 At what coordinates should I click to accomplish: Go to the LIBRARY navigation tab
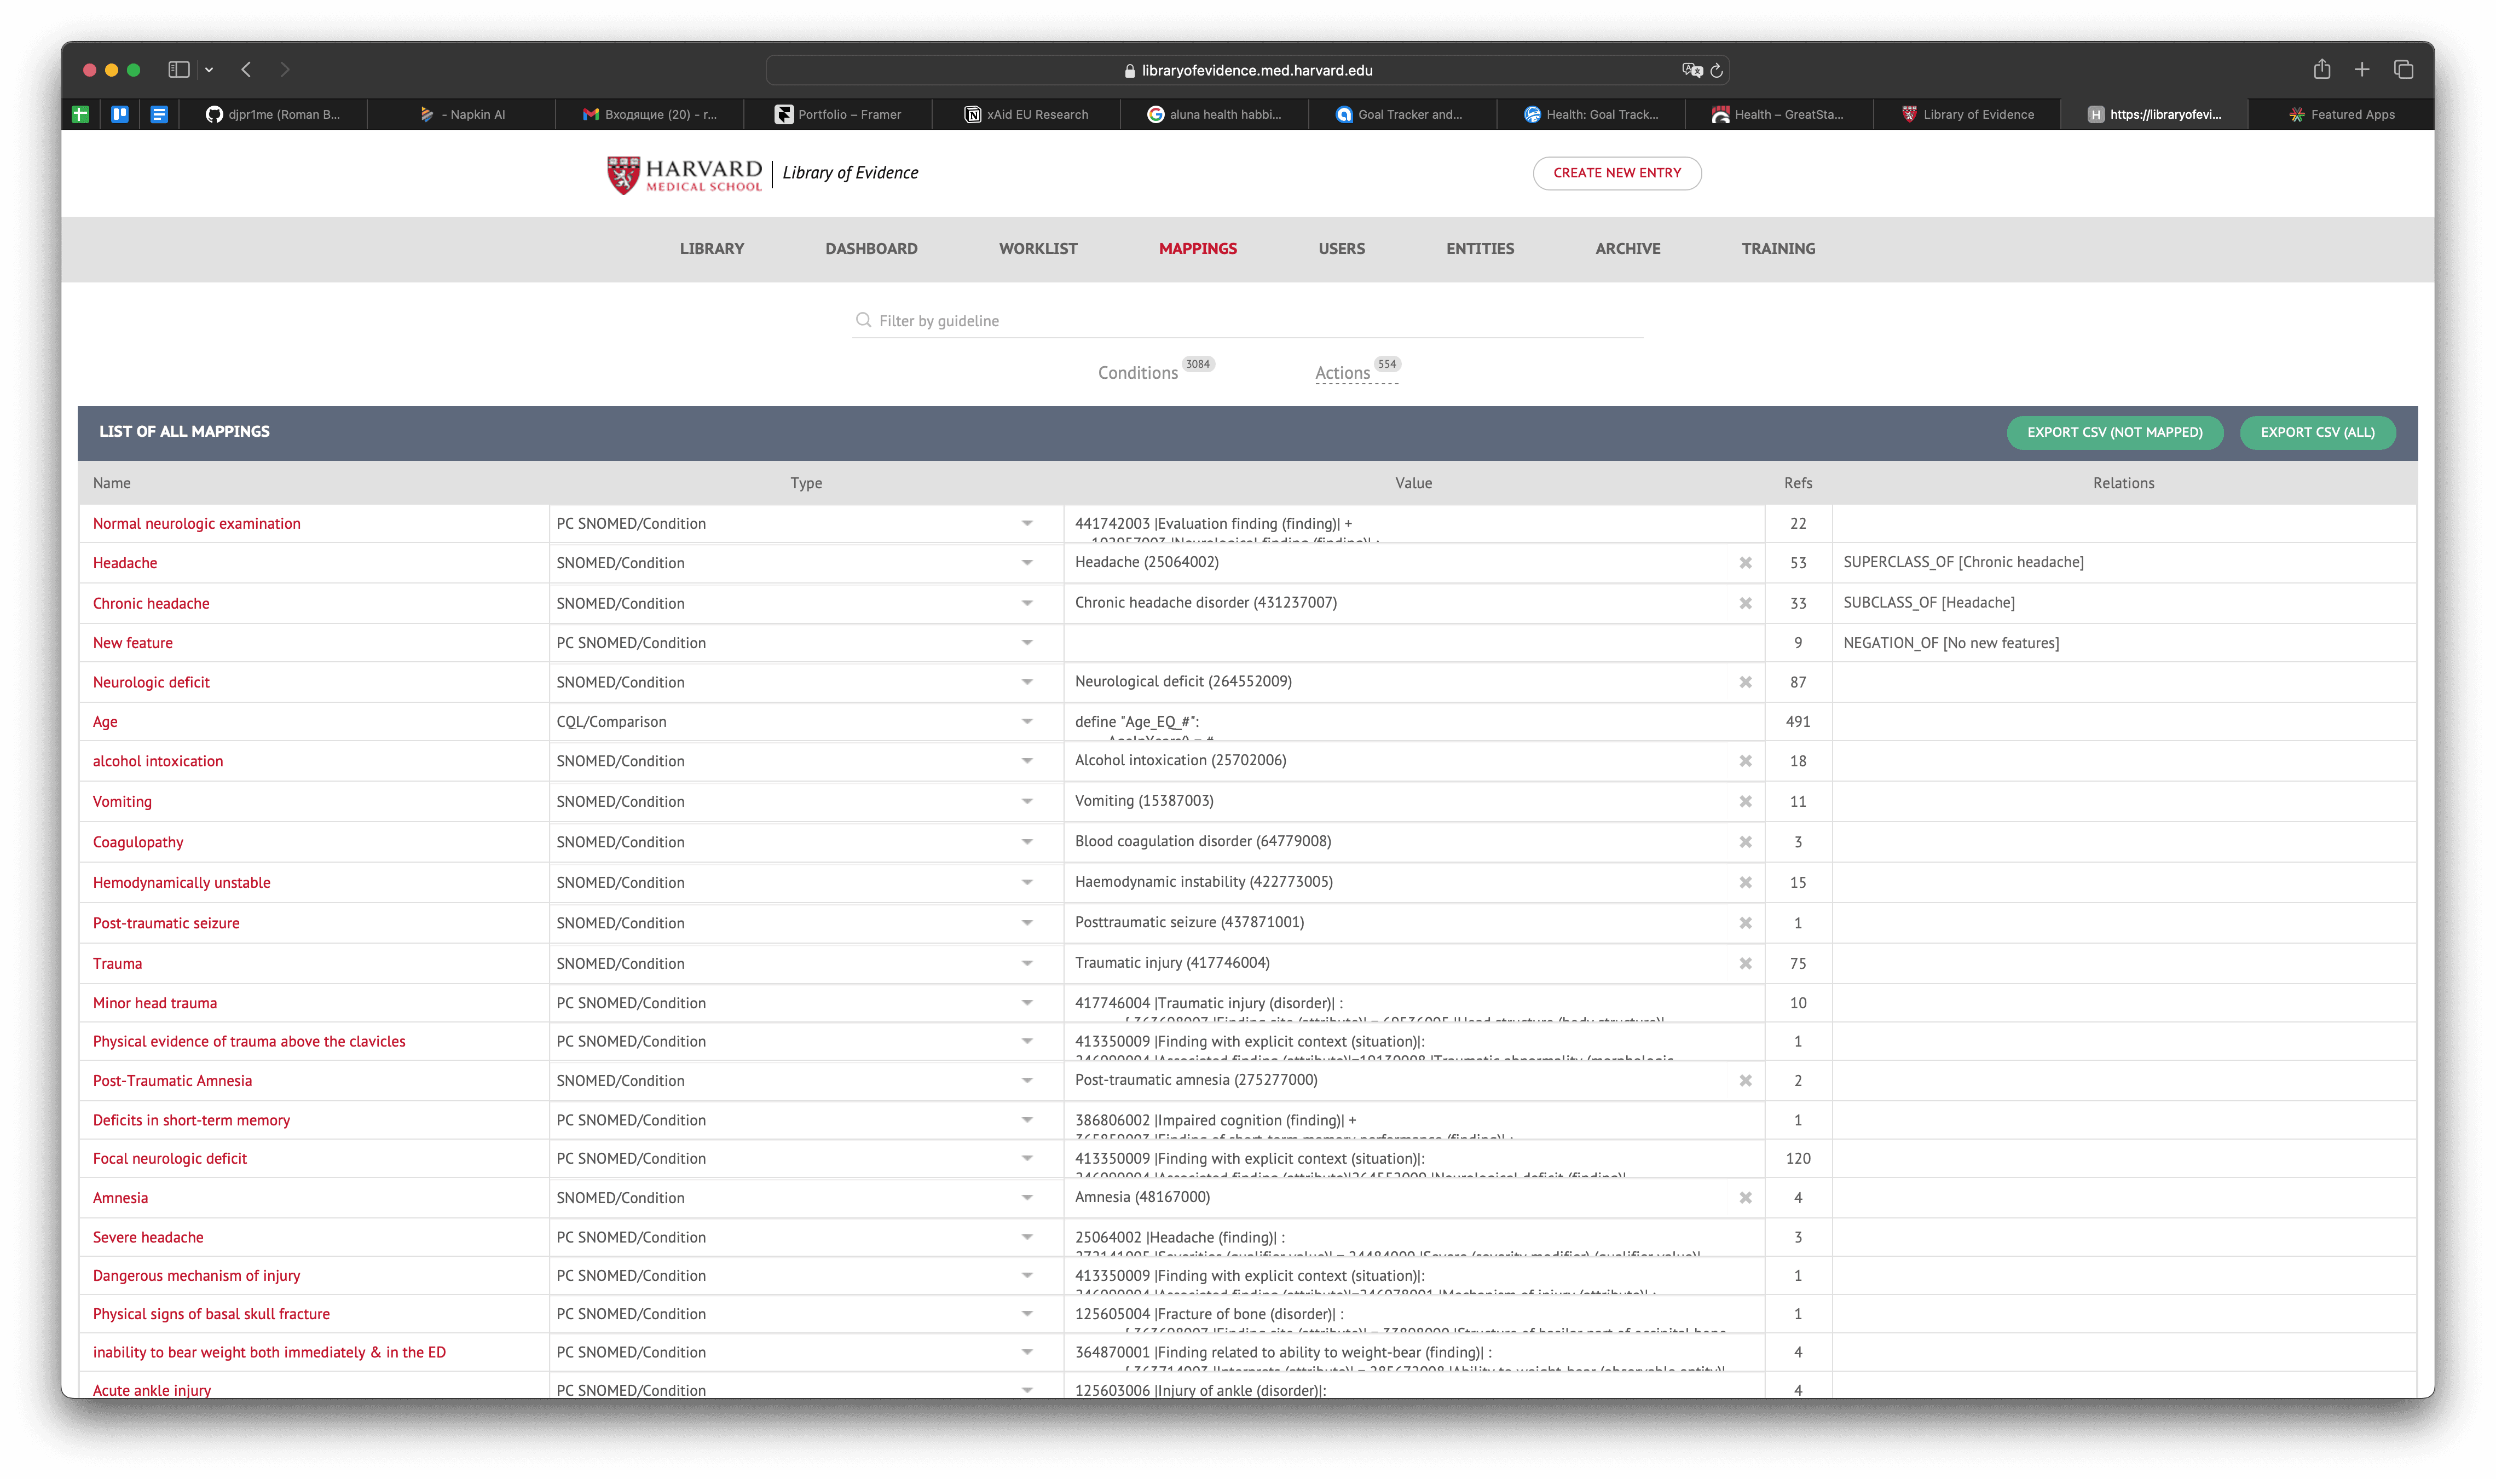(x=712, y=249)
